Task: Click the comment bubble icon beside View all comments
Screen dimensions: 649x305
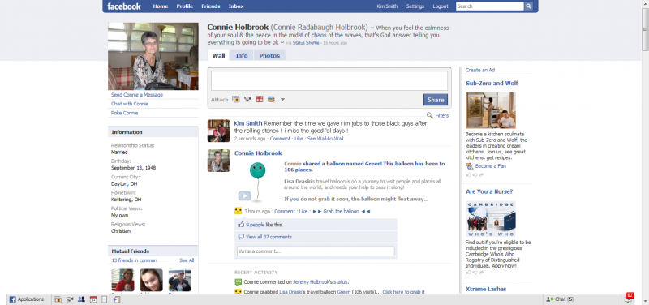Action: point(241,237)
